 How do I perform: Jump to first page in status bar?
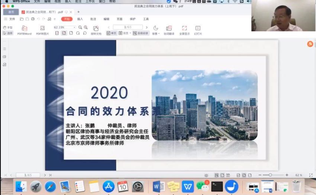point(6,175)
